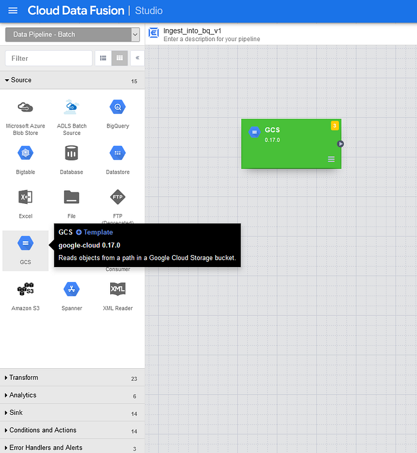Add ADLS Batch Source plugin
The height and width of the screenshot is (453, 417).
click(x=71, y=117)
